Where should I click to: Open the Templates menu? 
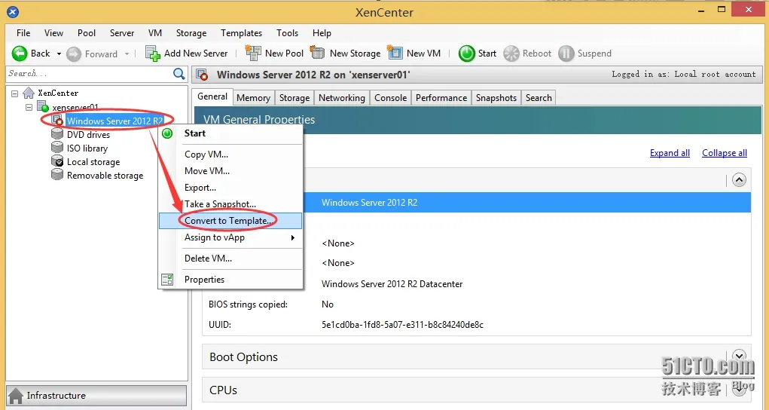tap(241, 33)
